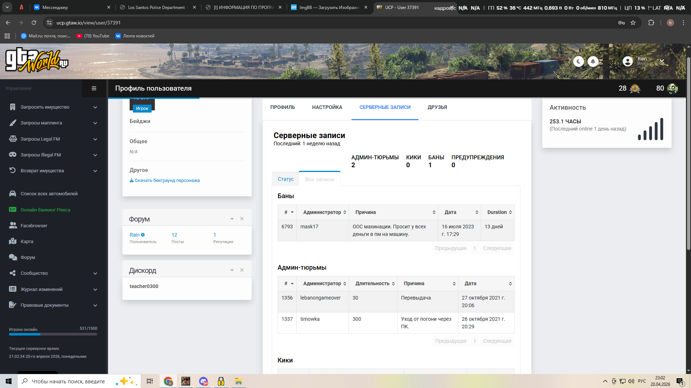Expand Запросы Illegal FM chevron
Image resolution: width=691 pixels, height=388 pixels.
(95, 155)
